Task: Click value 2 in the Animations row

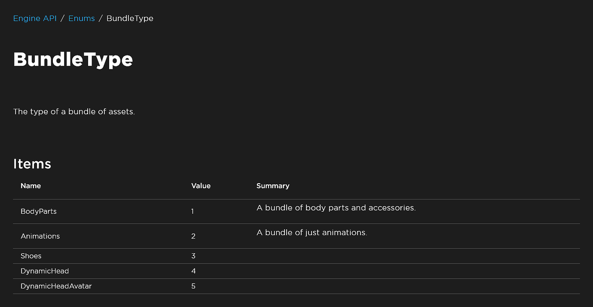Action: point(193,236)
